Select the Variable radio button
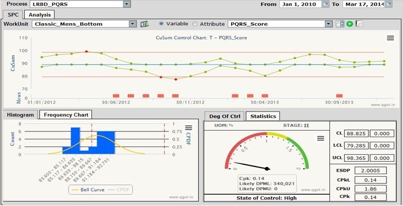403x206 pixels. coord(162,24)
